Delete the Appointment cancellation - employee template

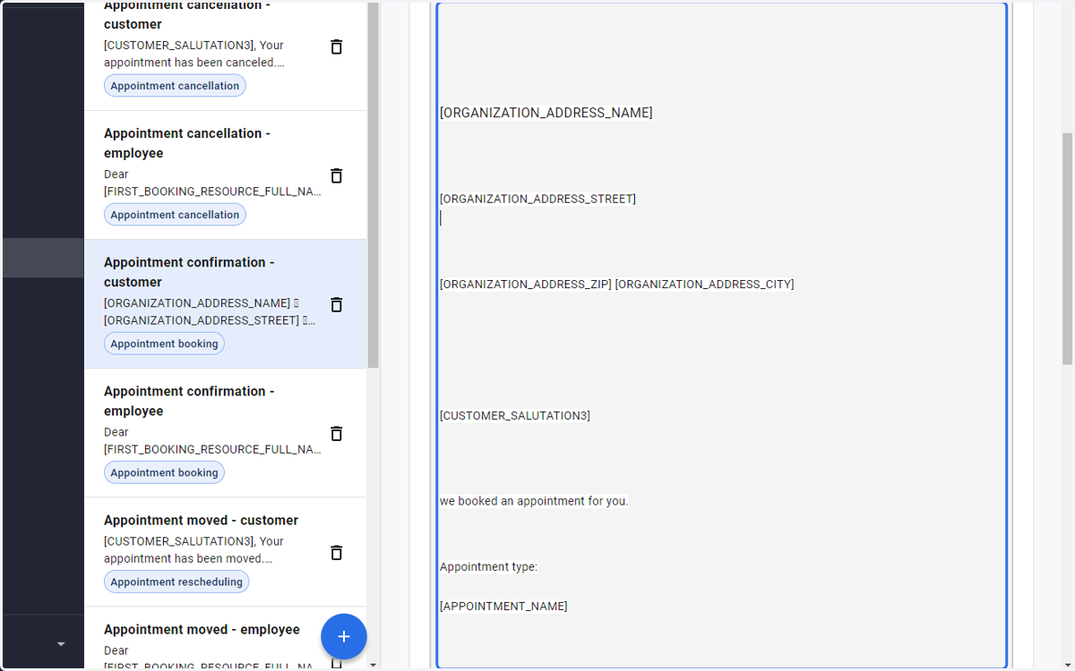tap(337, 175)
